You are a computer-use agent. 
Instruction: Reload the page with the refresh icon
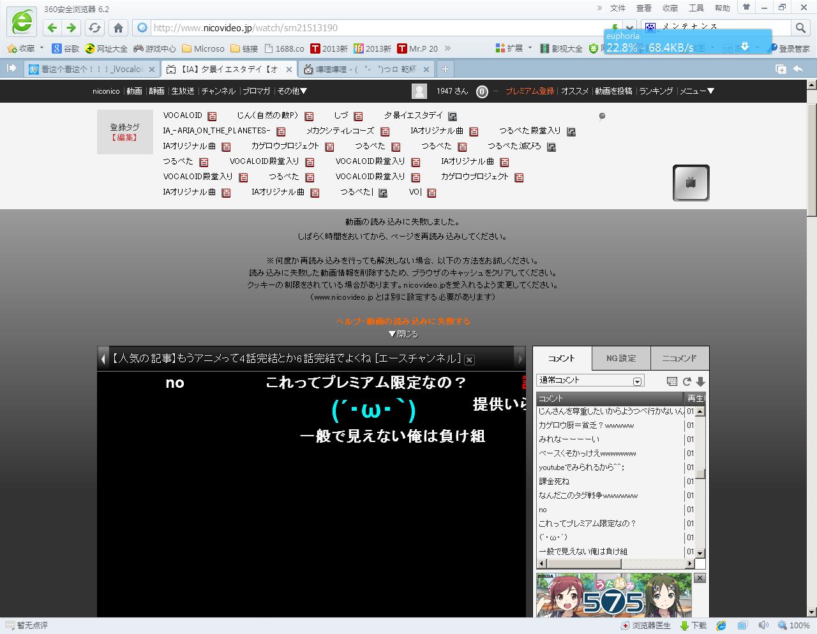coord(94,27)
